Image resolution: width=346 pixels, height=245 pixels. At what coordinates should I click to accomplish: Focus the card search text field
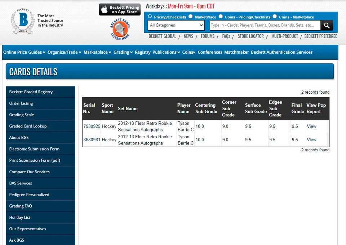coord(265,25)
